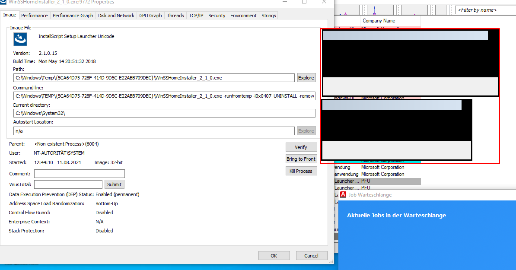Confirm the dialog with OK
Image resolution: width=516 pixels, height=270 pixels.
tap(274, 256)
